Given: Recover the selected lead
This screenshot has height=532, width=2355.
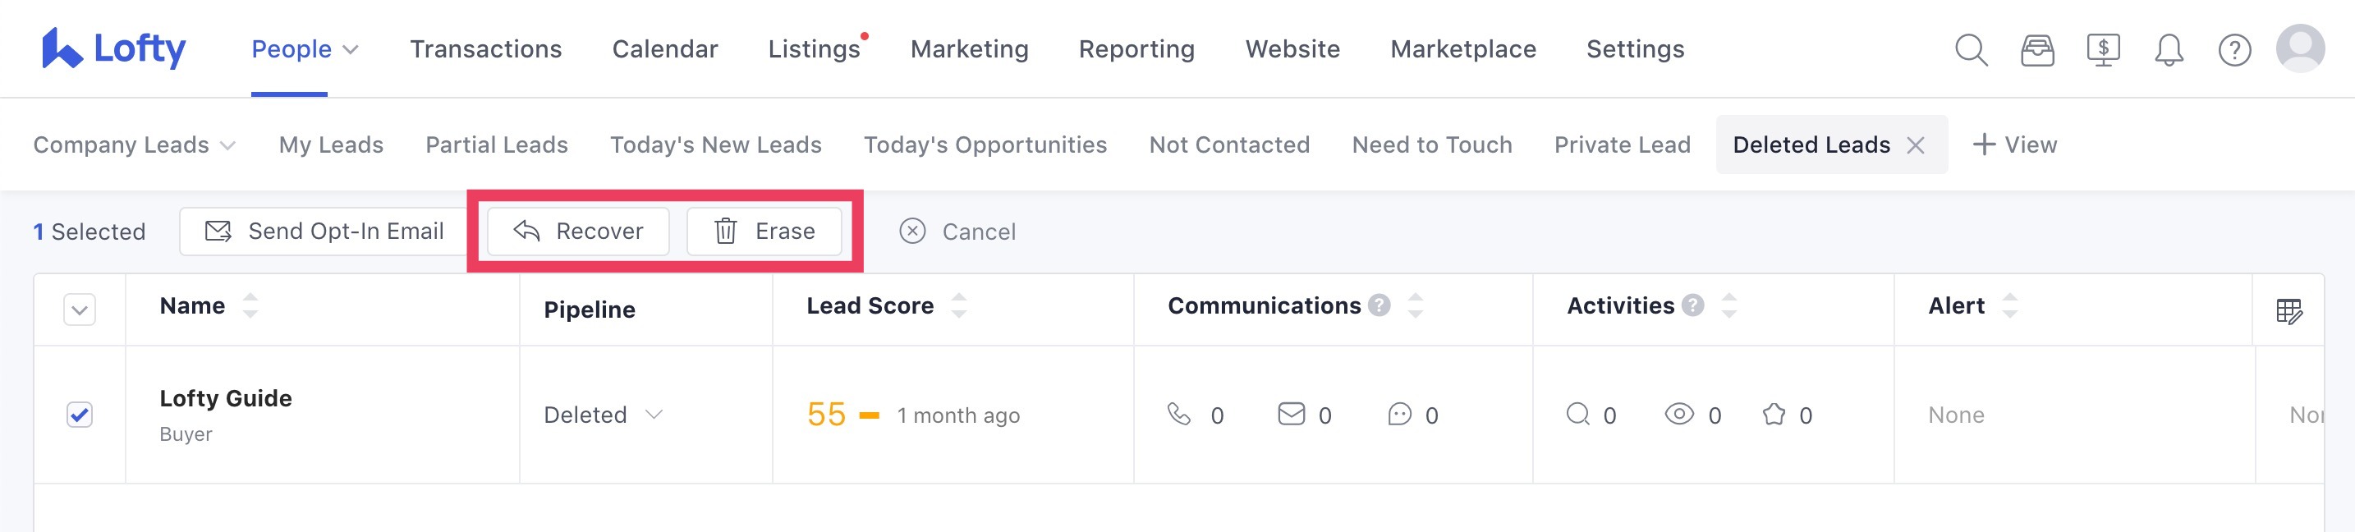Looking at the screenshot, I should [x=578, y=232].
